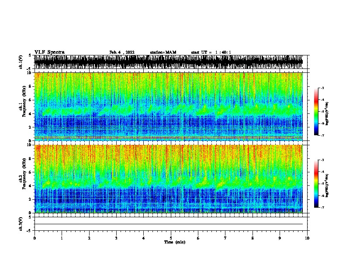Screen dimensions: 346x267
Task: Click the 'start UT = 1:40:1' label
Action: coord(211,52)
